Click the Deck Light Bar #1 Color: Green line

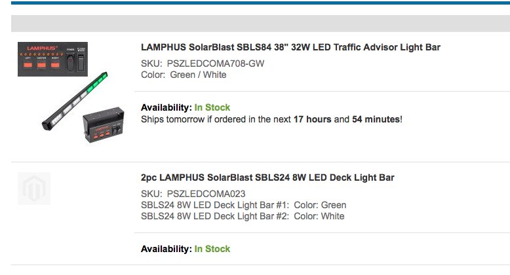(243, 205)
